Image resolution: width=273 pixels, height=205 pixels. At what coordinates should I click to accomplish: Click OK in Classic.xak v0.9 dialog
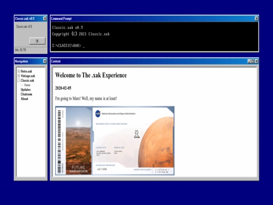click(37, 41)
